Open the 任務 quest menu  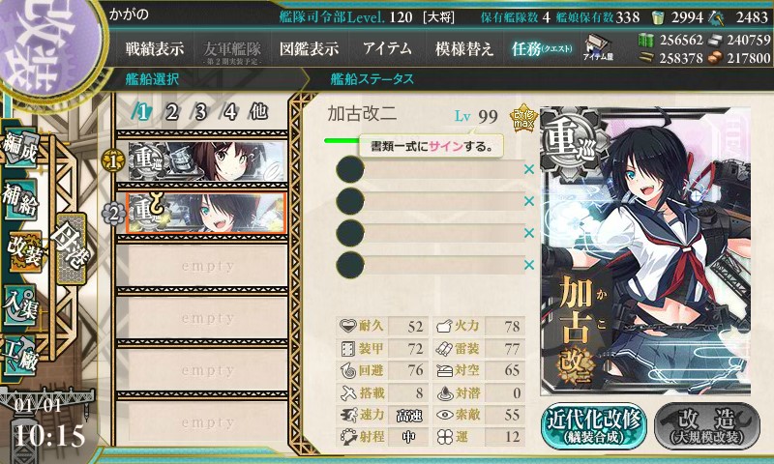pyautogui.click(x=542, y=48)
